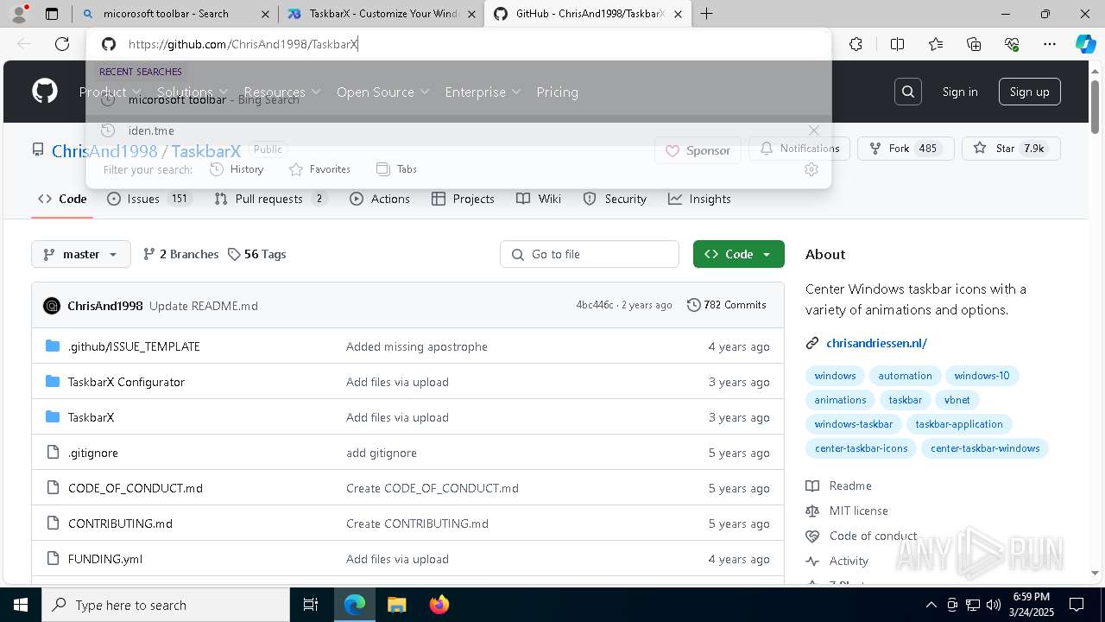Open Windows Task View icon
The height and width of the screenshot is (622, 1105).
pos(311,605)
